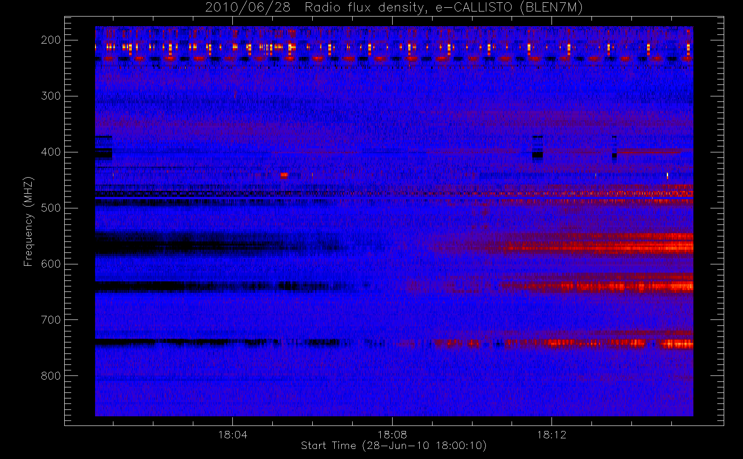Click the 300 frequency tick label
Viewport: 743px width, 459px height.
51,96
